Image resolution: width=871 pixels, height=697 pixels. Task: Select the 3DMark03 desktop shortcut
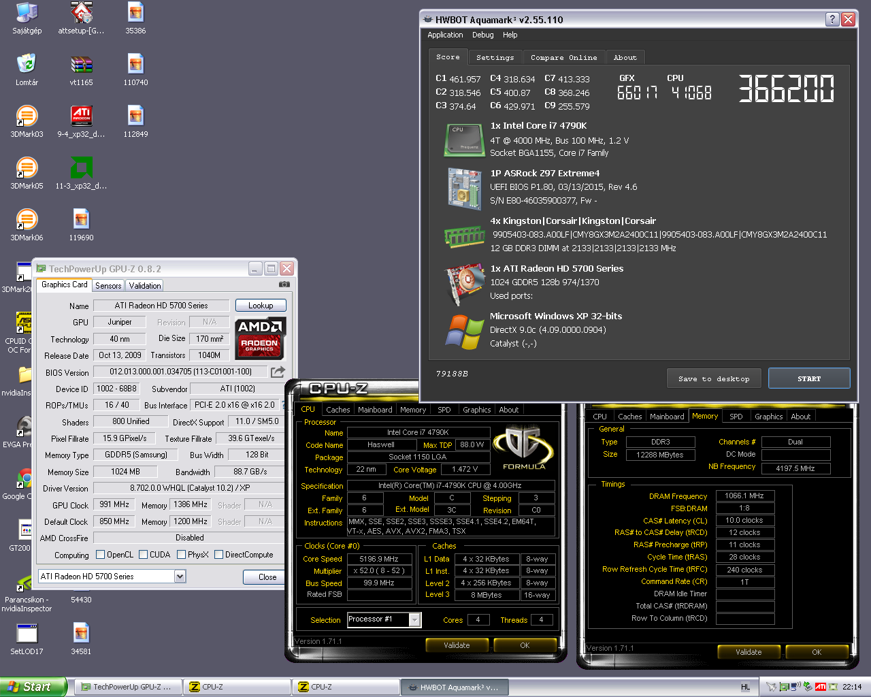click(27, 122)
